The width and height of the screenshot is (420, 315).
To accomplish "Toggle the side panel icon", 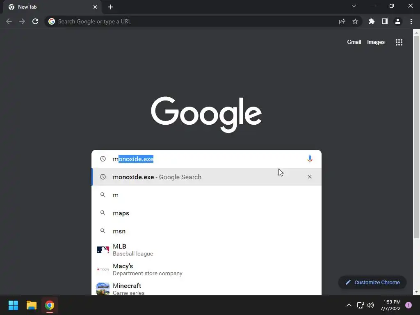I will [x=385, y=21].
